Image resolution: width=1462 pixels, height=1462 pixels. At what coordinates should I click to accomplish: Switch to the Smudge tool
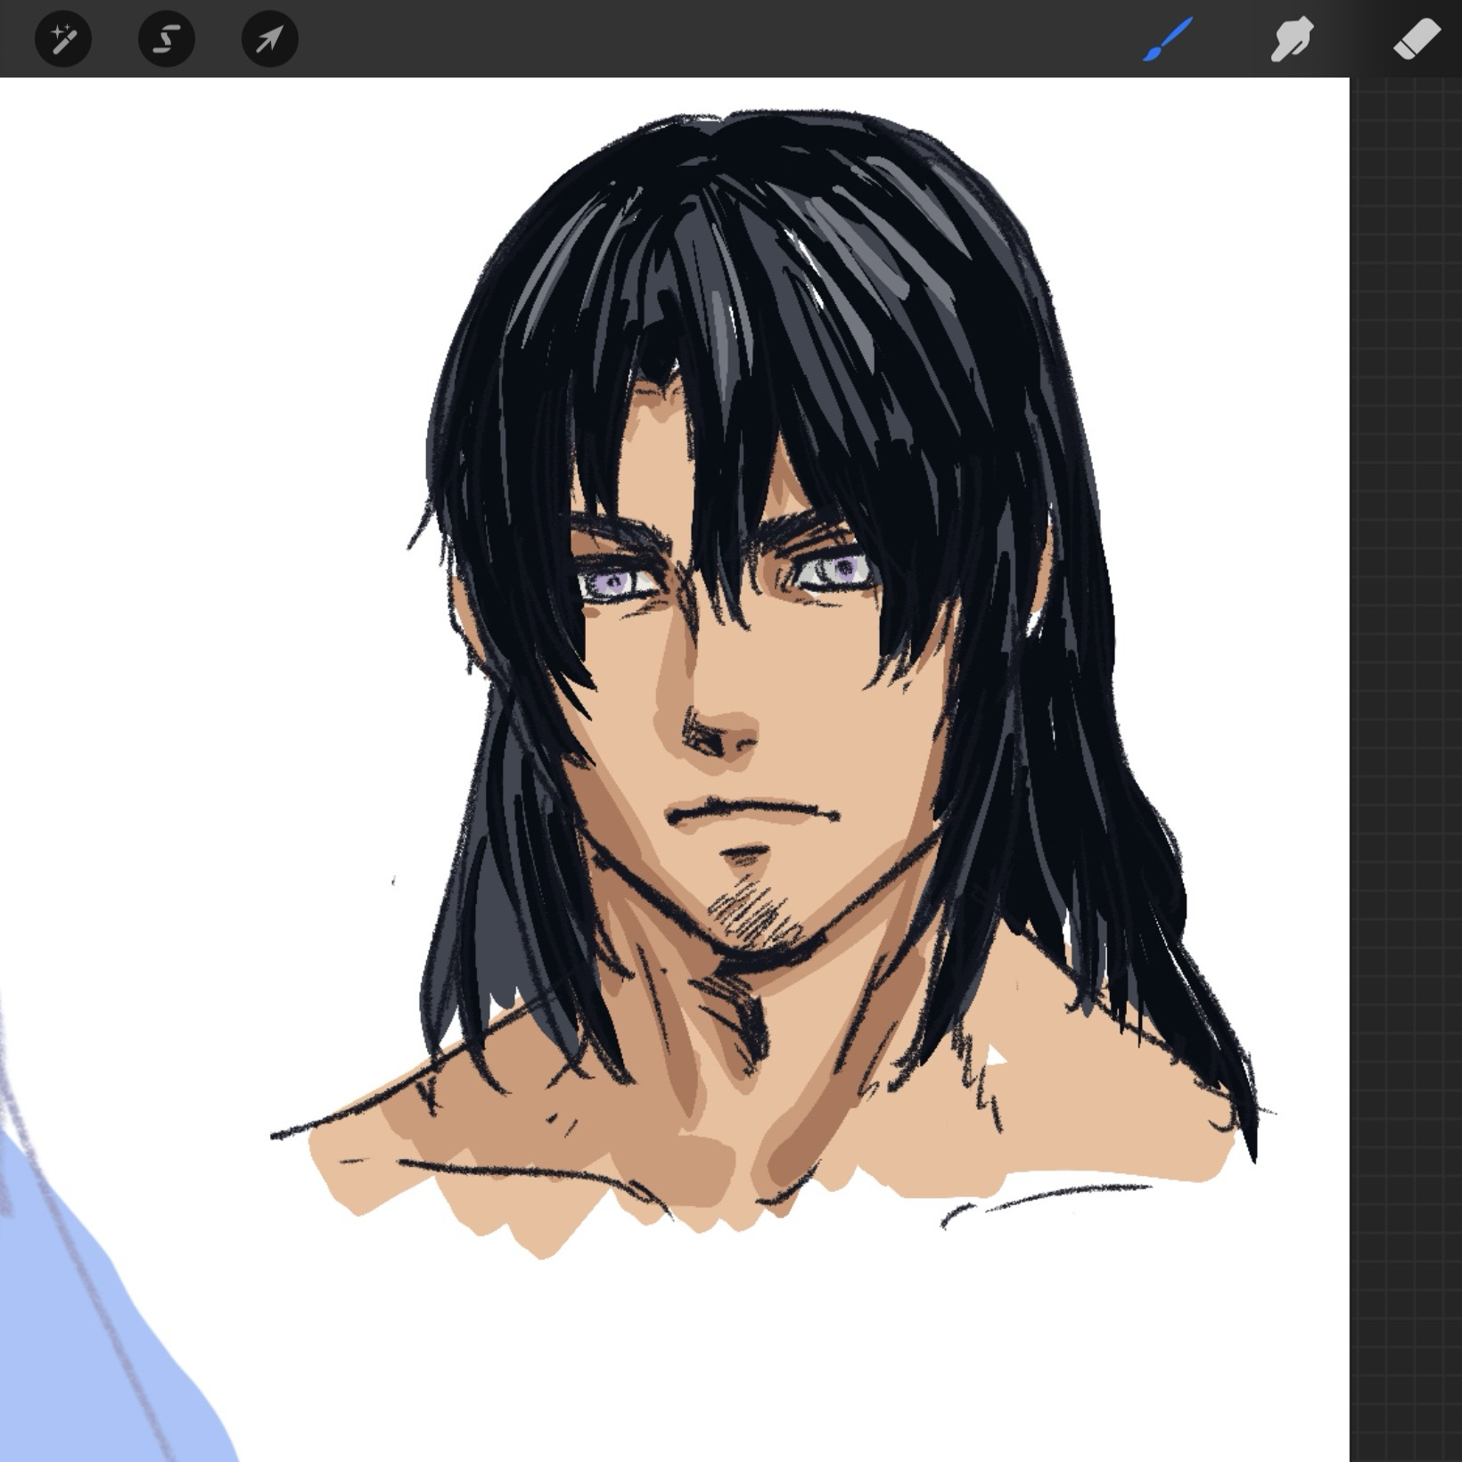click(1292, 40)
